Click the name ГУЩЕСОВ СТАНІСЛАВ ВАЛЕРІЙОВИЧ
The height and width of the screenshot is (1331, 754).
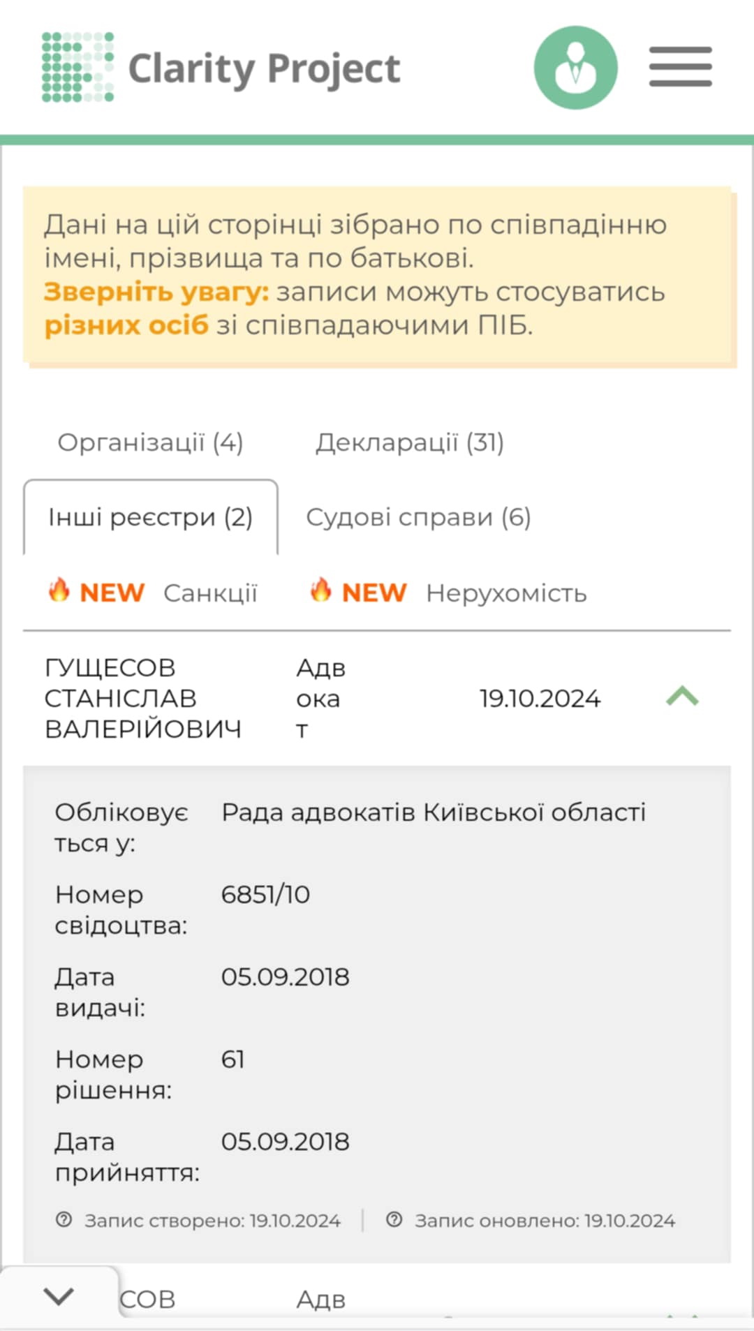coord(145,697)
